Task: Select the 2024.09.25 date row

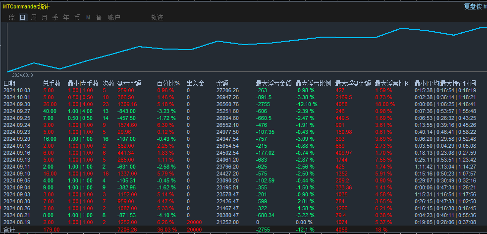Action: click(x=17, y=118)
